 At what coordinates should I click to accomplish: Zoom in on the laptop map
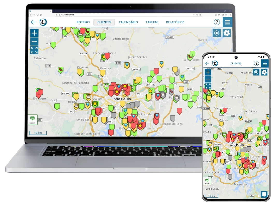pos(34,33)
